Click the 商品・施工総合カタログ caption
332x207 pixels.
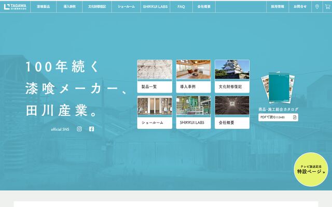point(278,109)
